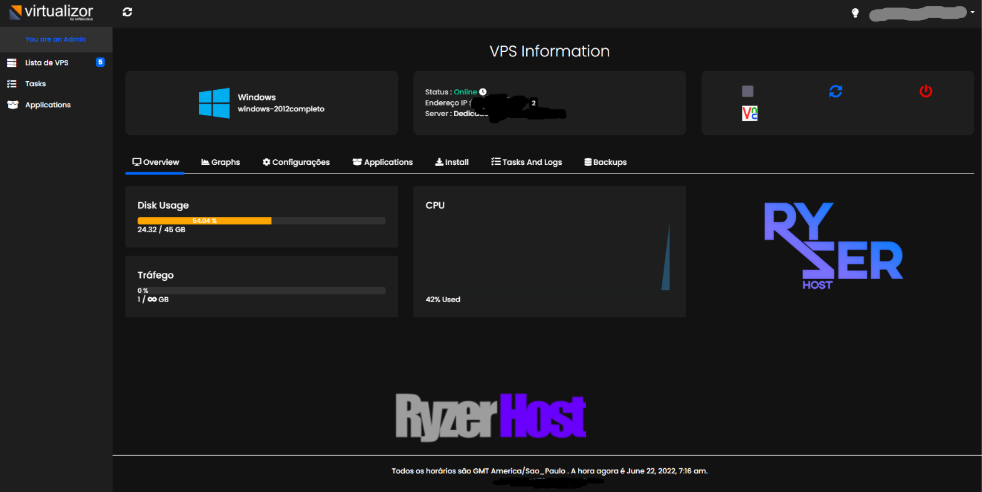Click 'You are an Admin' link
This screenshot has width=982, height=492.
click(x=56, y=39)
